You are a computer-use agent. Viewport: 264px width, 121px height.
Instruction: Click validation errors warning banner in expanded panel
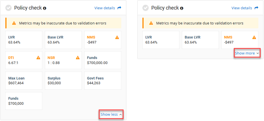(63, 23)
